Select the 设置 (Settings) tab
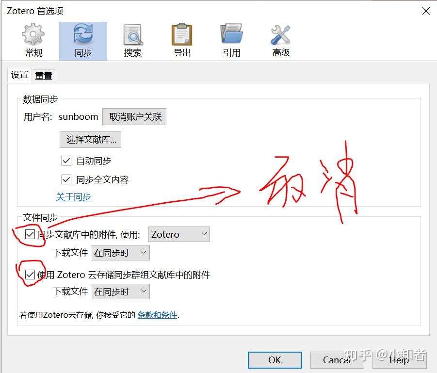The image size is (437, 373). 19,75
